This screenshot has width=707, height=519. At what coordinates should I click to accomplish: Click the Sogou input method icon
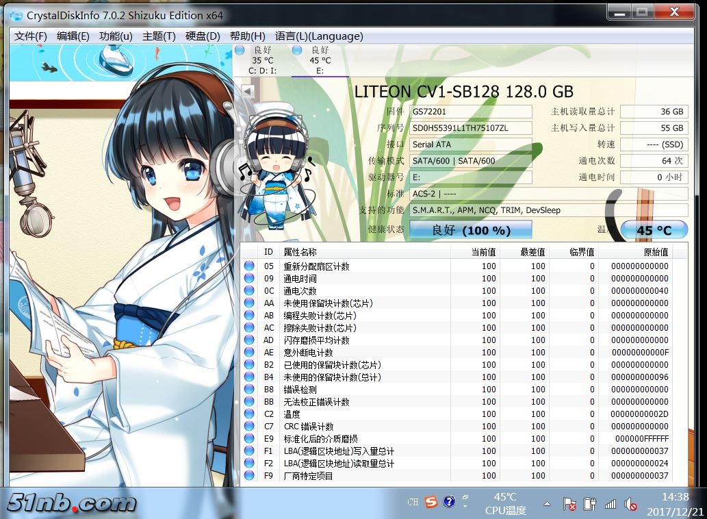[430, 503]
